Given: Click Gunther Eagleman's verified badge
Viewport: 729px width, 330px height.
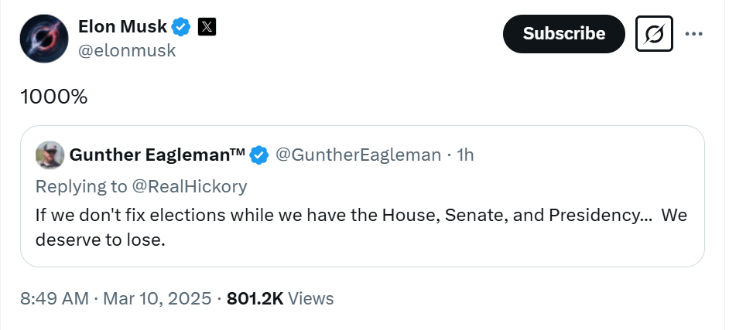Looking at the screenshot, I should (259, 155).
